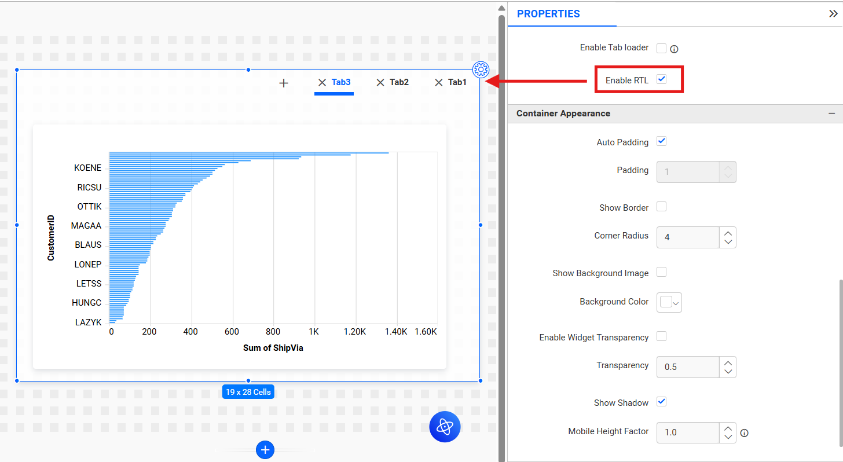This screenshot has width=843, height=462.
Task: Collapse the Container Appearance section
Action: coord(831,113)
